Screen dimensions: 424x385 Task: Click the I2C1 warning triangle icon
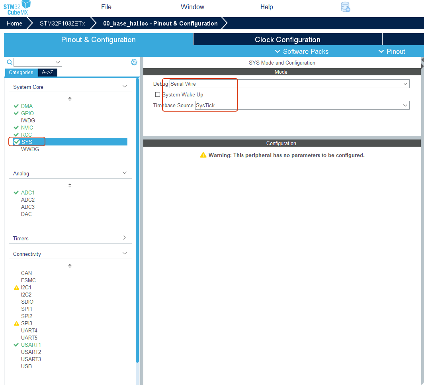16,287
